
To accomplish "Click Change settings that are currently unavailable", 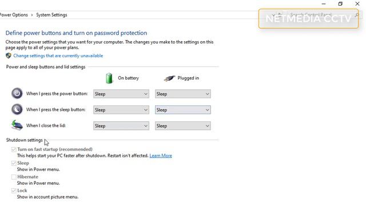I will click(x=58, y=56).
